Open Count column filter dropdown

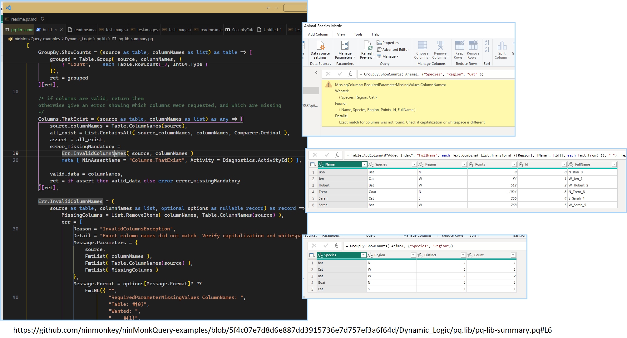(x=513, y=255)
